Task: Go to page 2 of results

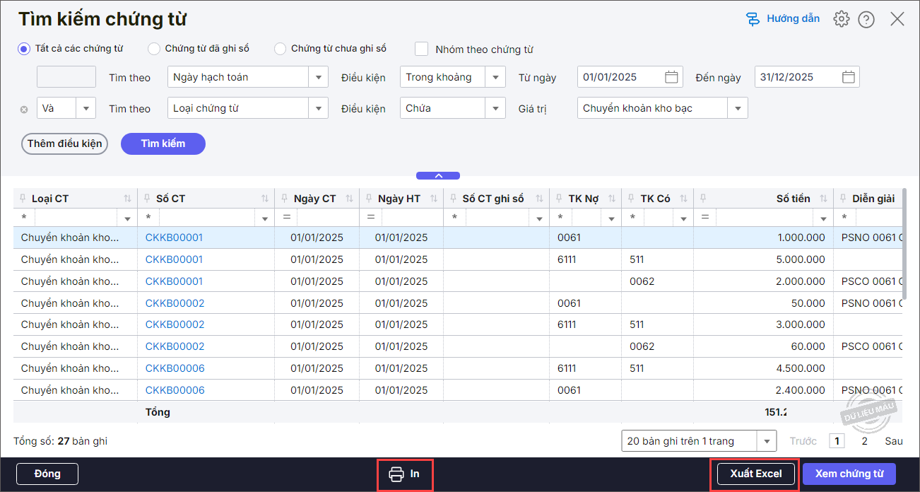Action: [864, 441]
